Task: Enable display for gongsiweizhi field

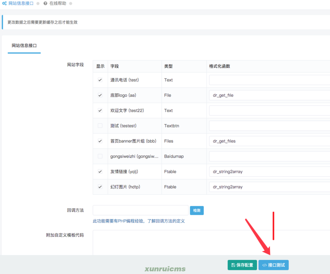Action: (100, 156)
